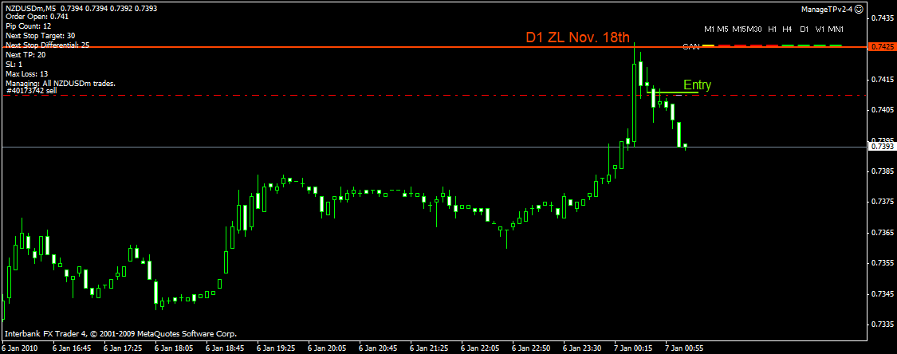Click the 0.7365 price scale label

[x=882, y=233]
